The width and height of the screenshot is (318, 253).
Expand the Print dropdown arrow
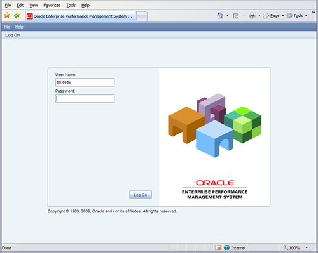click(259, 15)
